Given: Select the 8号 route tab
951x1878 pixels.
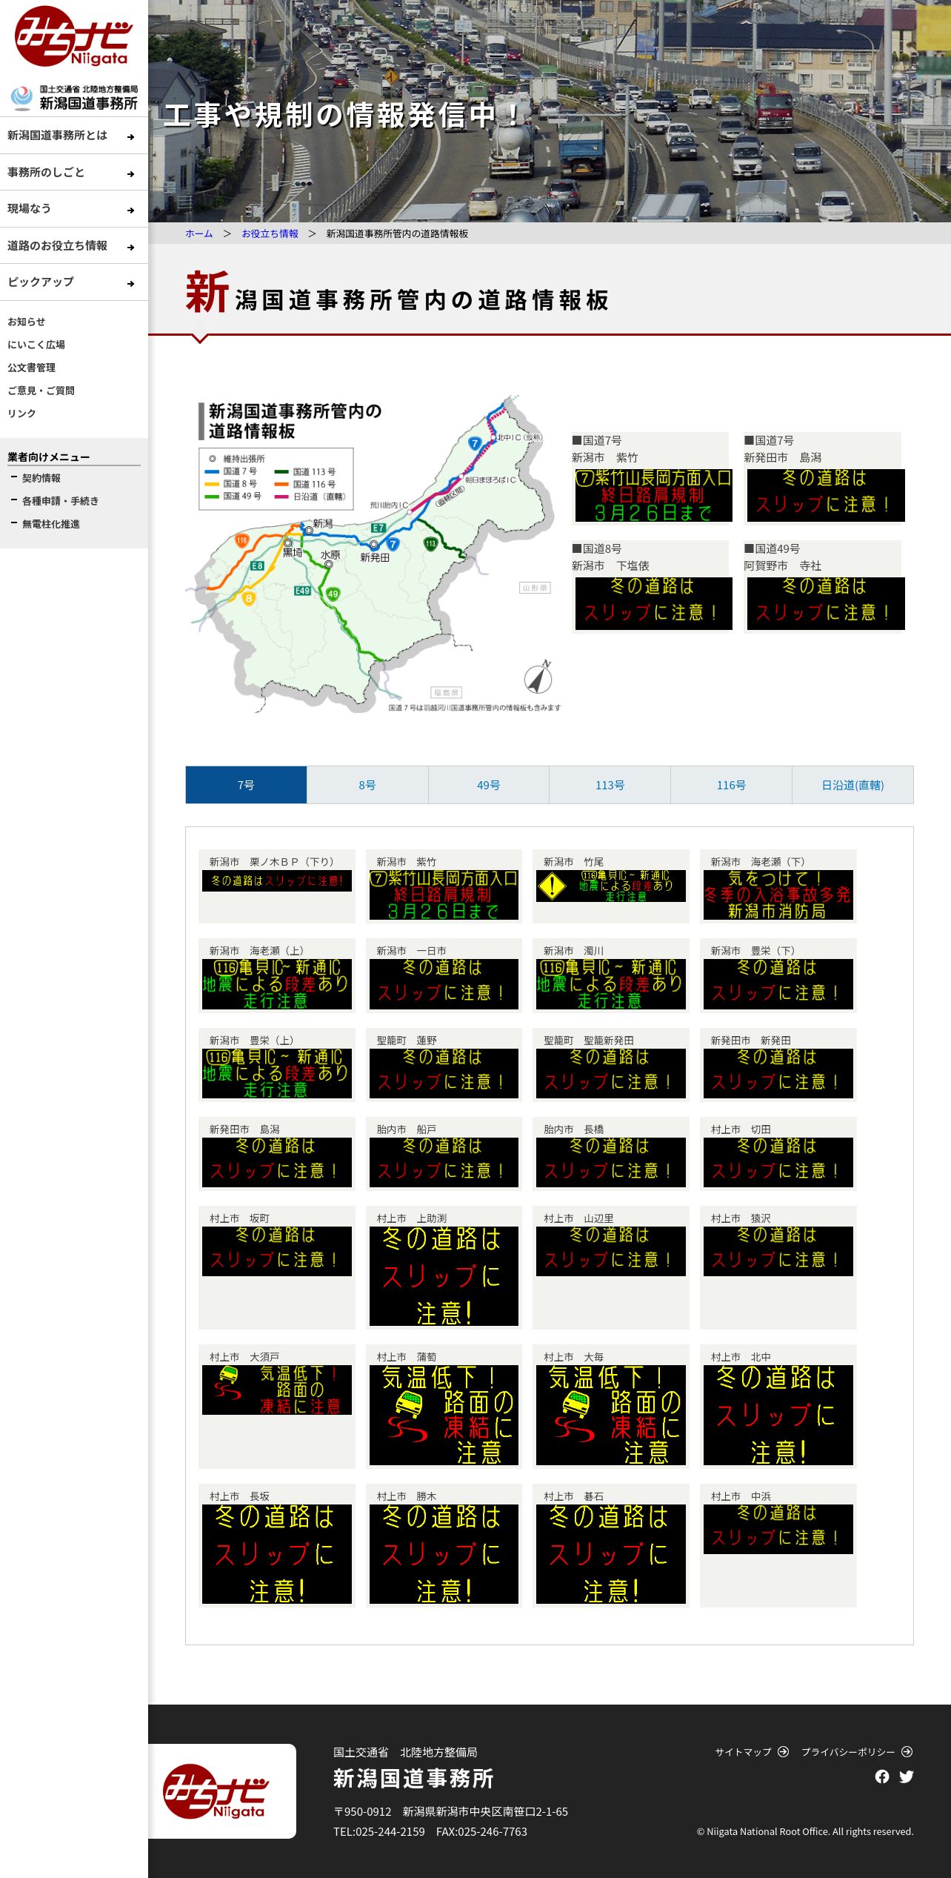Looking at the screenshot, I should point(367,785).
